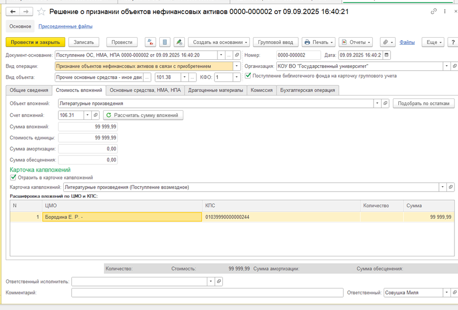Open Ответственный Совушка Миля with open-form icon
This screenshot has width=458, height=310.
454,292
